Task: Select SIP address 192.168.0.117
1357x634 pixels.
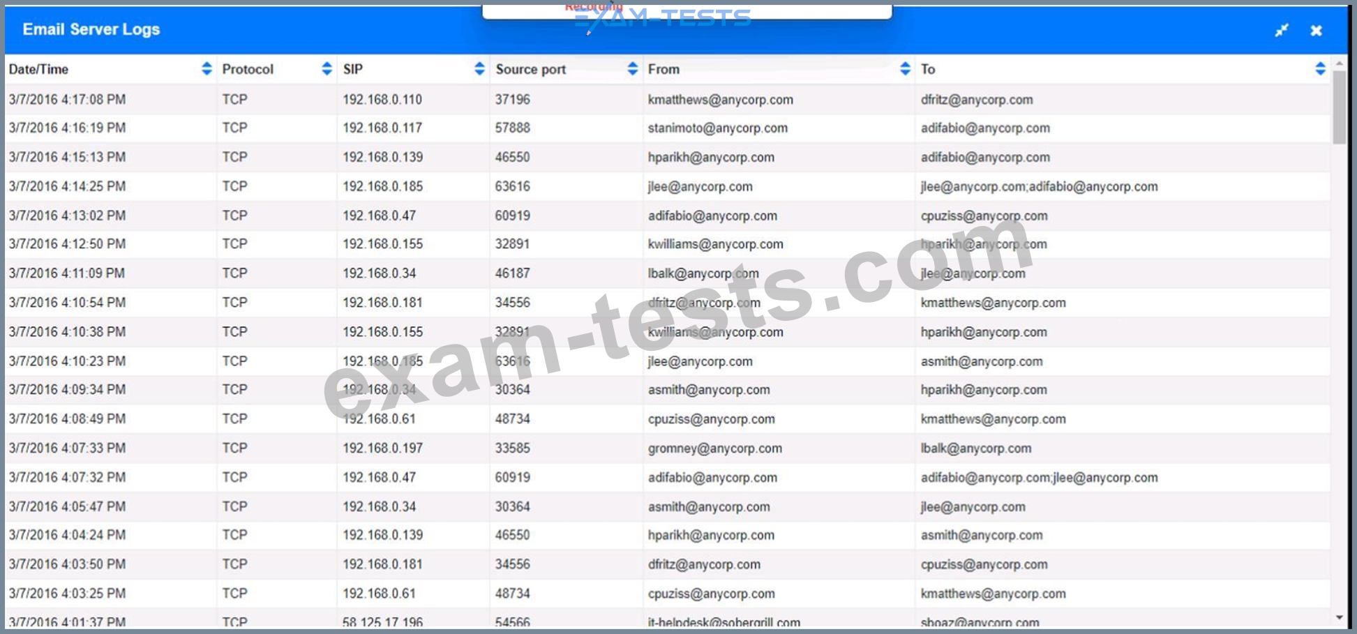Action: pyautogui.click(x=382, y=128)
